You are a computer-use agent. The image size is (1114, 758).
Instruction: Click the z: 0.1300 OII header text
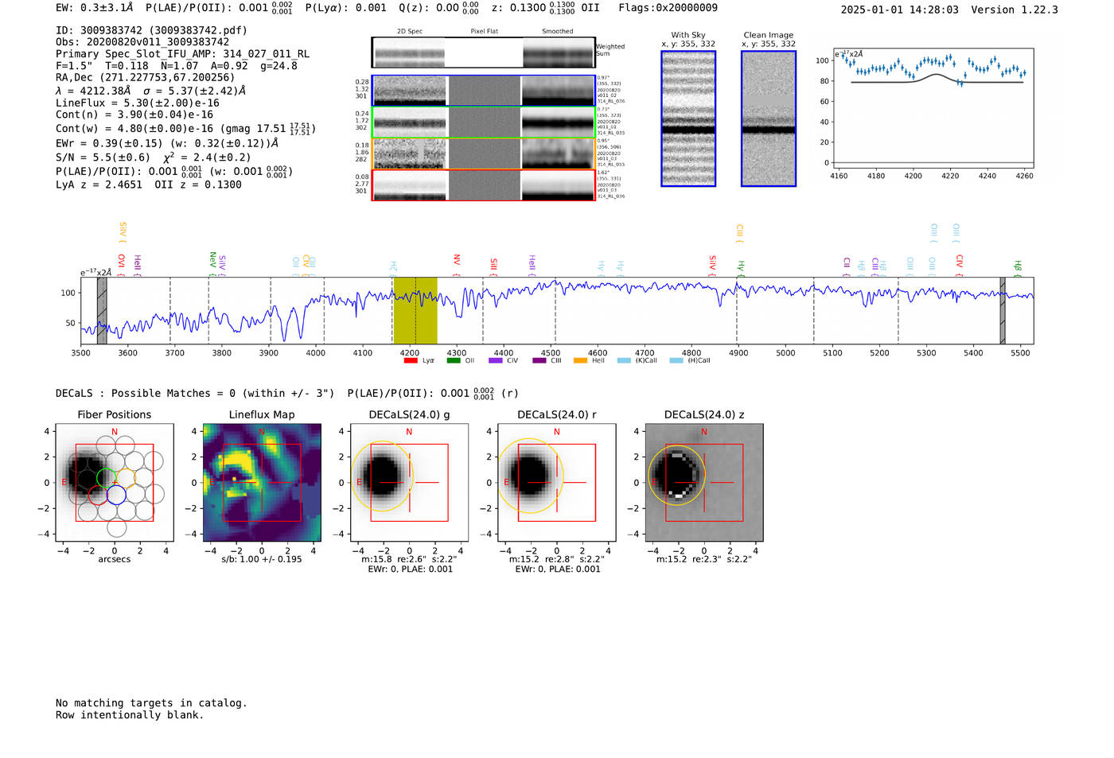tap(546, 7)
